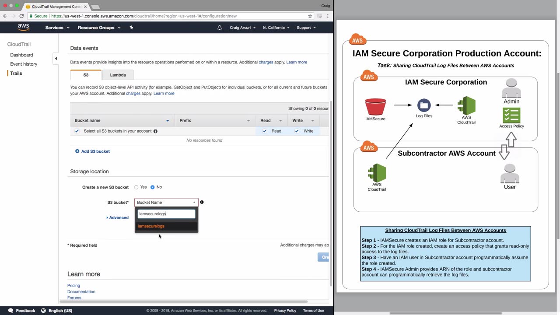Switch to the S3 data events tab

click(x=86, y=75)
